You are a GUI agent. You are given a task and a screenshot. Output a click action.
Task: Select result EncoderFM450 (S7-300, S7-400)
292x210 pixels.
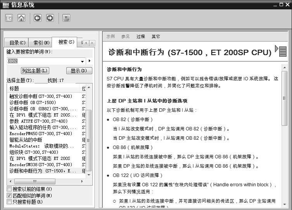coord(41,134)
